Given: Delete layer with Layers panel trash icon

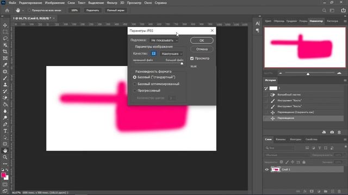Looking at the screenshot, I should pos(339,191).
